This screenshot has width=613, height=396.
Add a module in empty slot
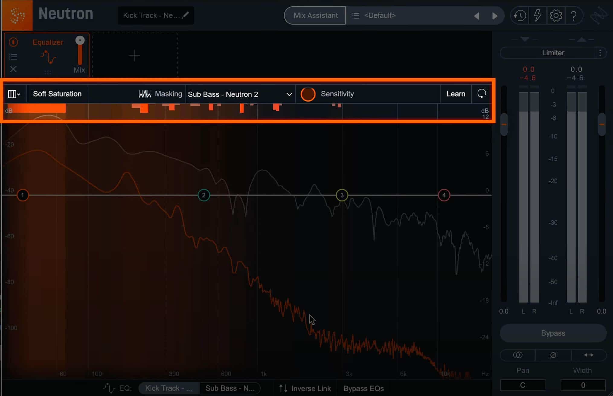pyautogui.click(x=134, y=56)
